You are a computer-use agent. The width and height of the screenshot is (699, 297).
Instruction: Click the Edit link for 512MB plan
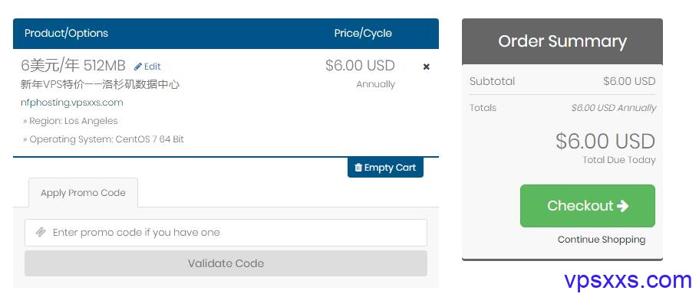[x=147, y=67]
